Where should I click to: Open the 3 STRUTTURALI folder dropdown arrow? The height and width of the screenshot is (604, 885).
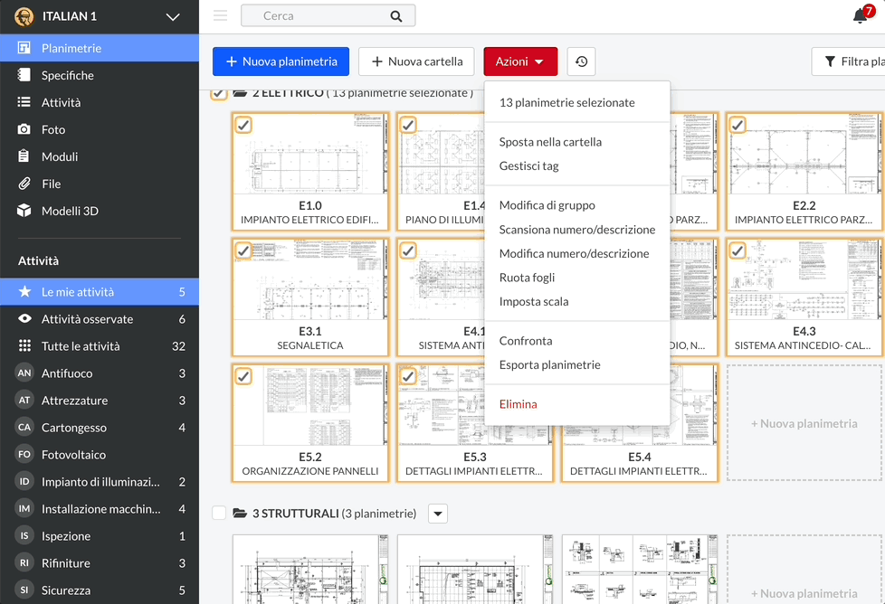[437, 514]
